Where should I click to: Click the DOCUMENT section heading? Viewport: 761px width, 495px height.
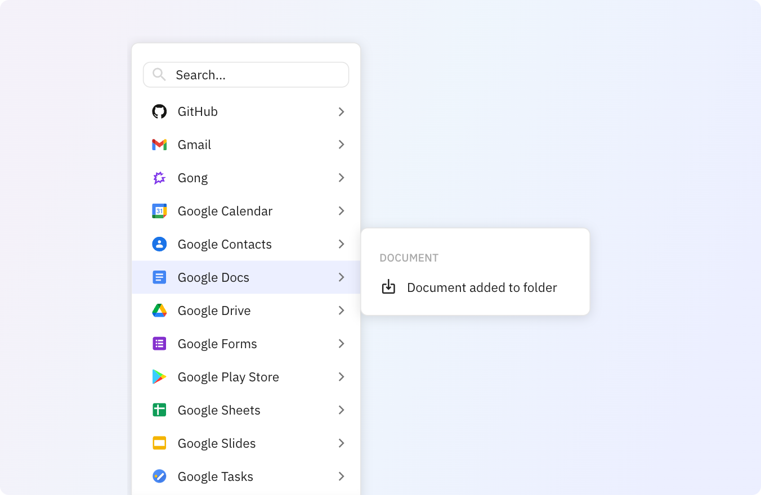tap(409, 258)
